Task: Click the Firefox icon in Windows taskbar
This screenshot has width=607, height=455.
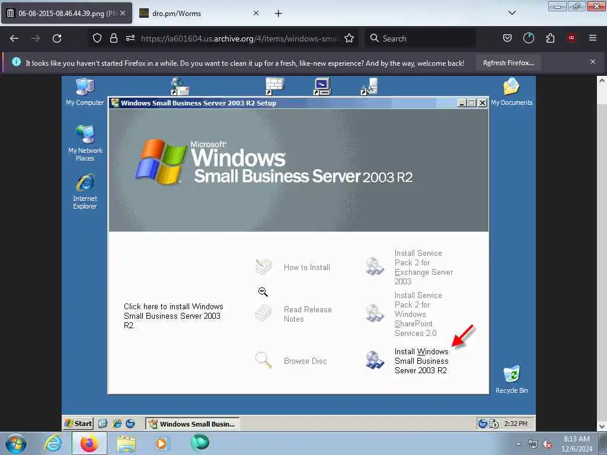Action: (90, 443)
